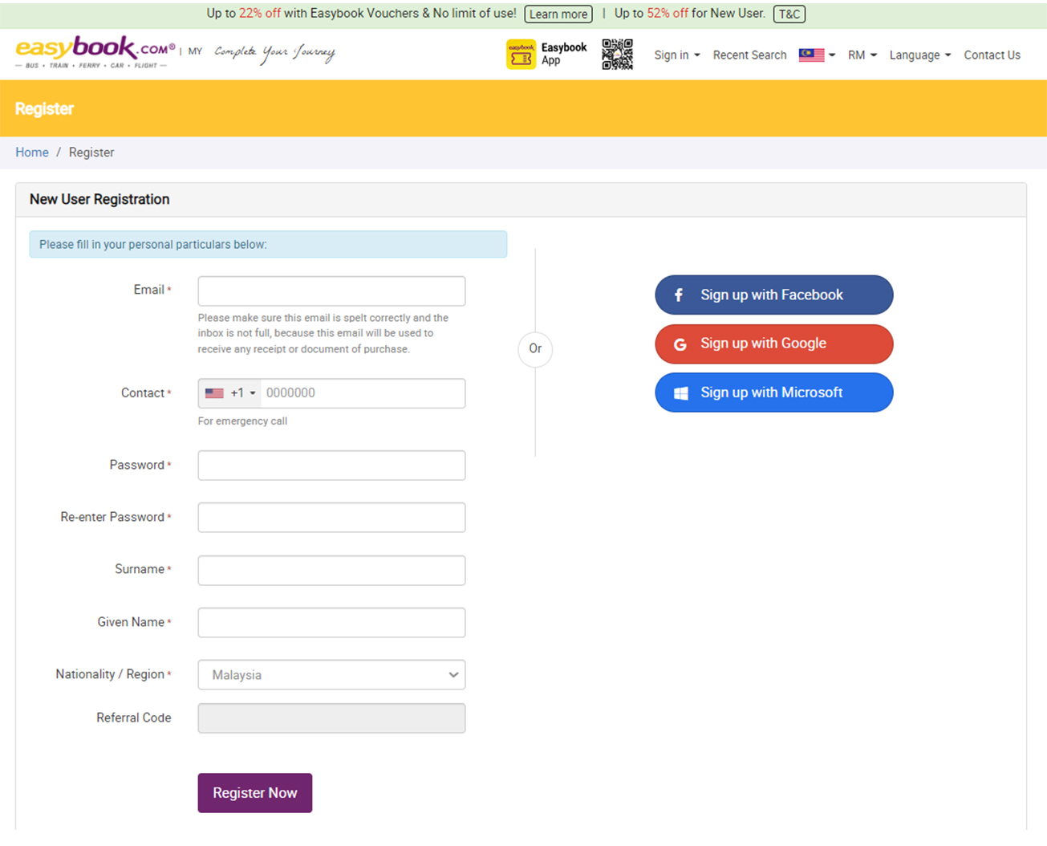Click the Easybook.com logo
The height and width of the screenshot is (846, 1047).
pos(95,53)
